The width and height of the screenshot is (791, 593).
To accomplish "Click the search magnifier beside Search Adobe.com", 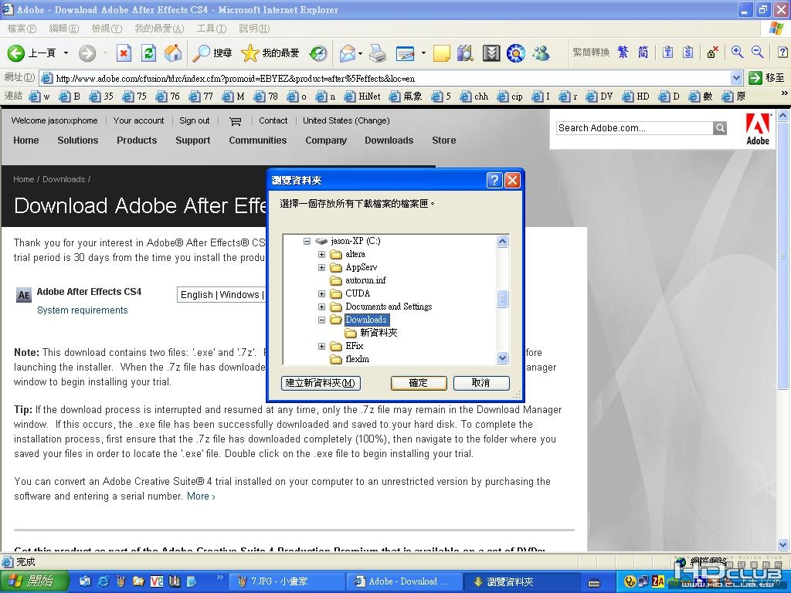I will tap(721, 128).
